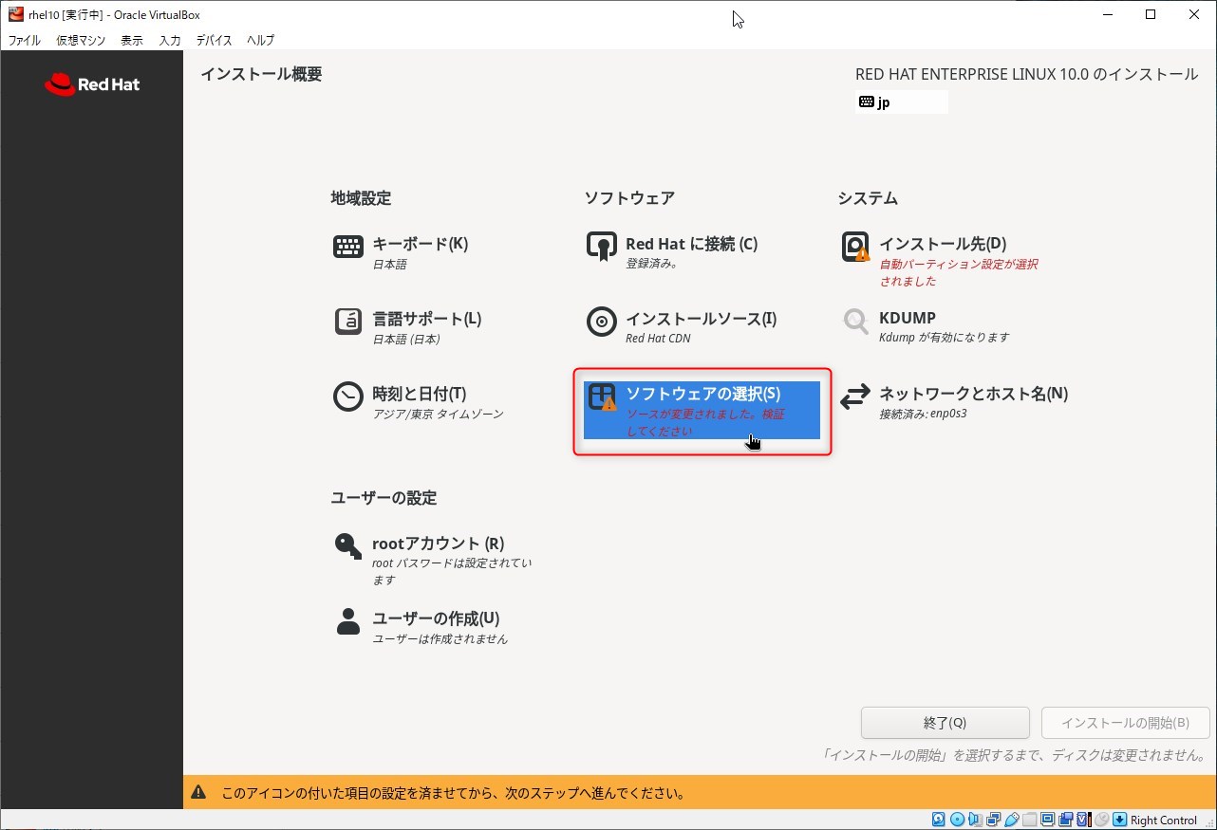This screenshot has height=830, width=1217.
Task: Open Time and Date clock icon
Action: [x=348, y=397]
